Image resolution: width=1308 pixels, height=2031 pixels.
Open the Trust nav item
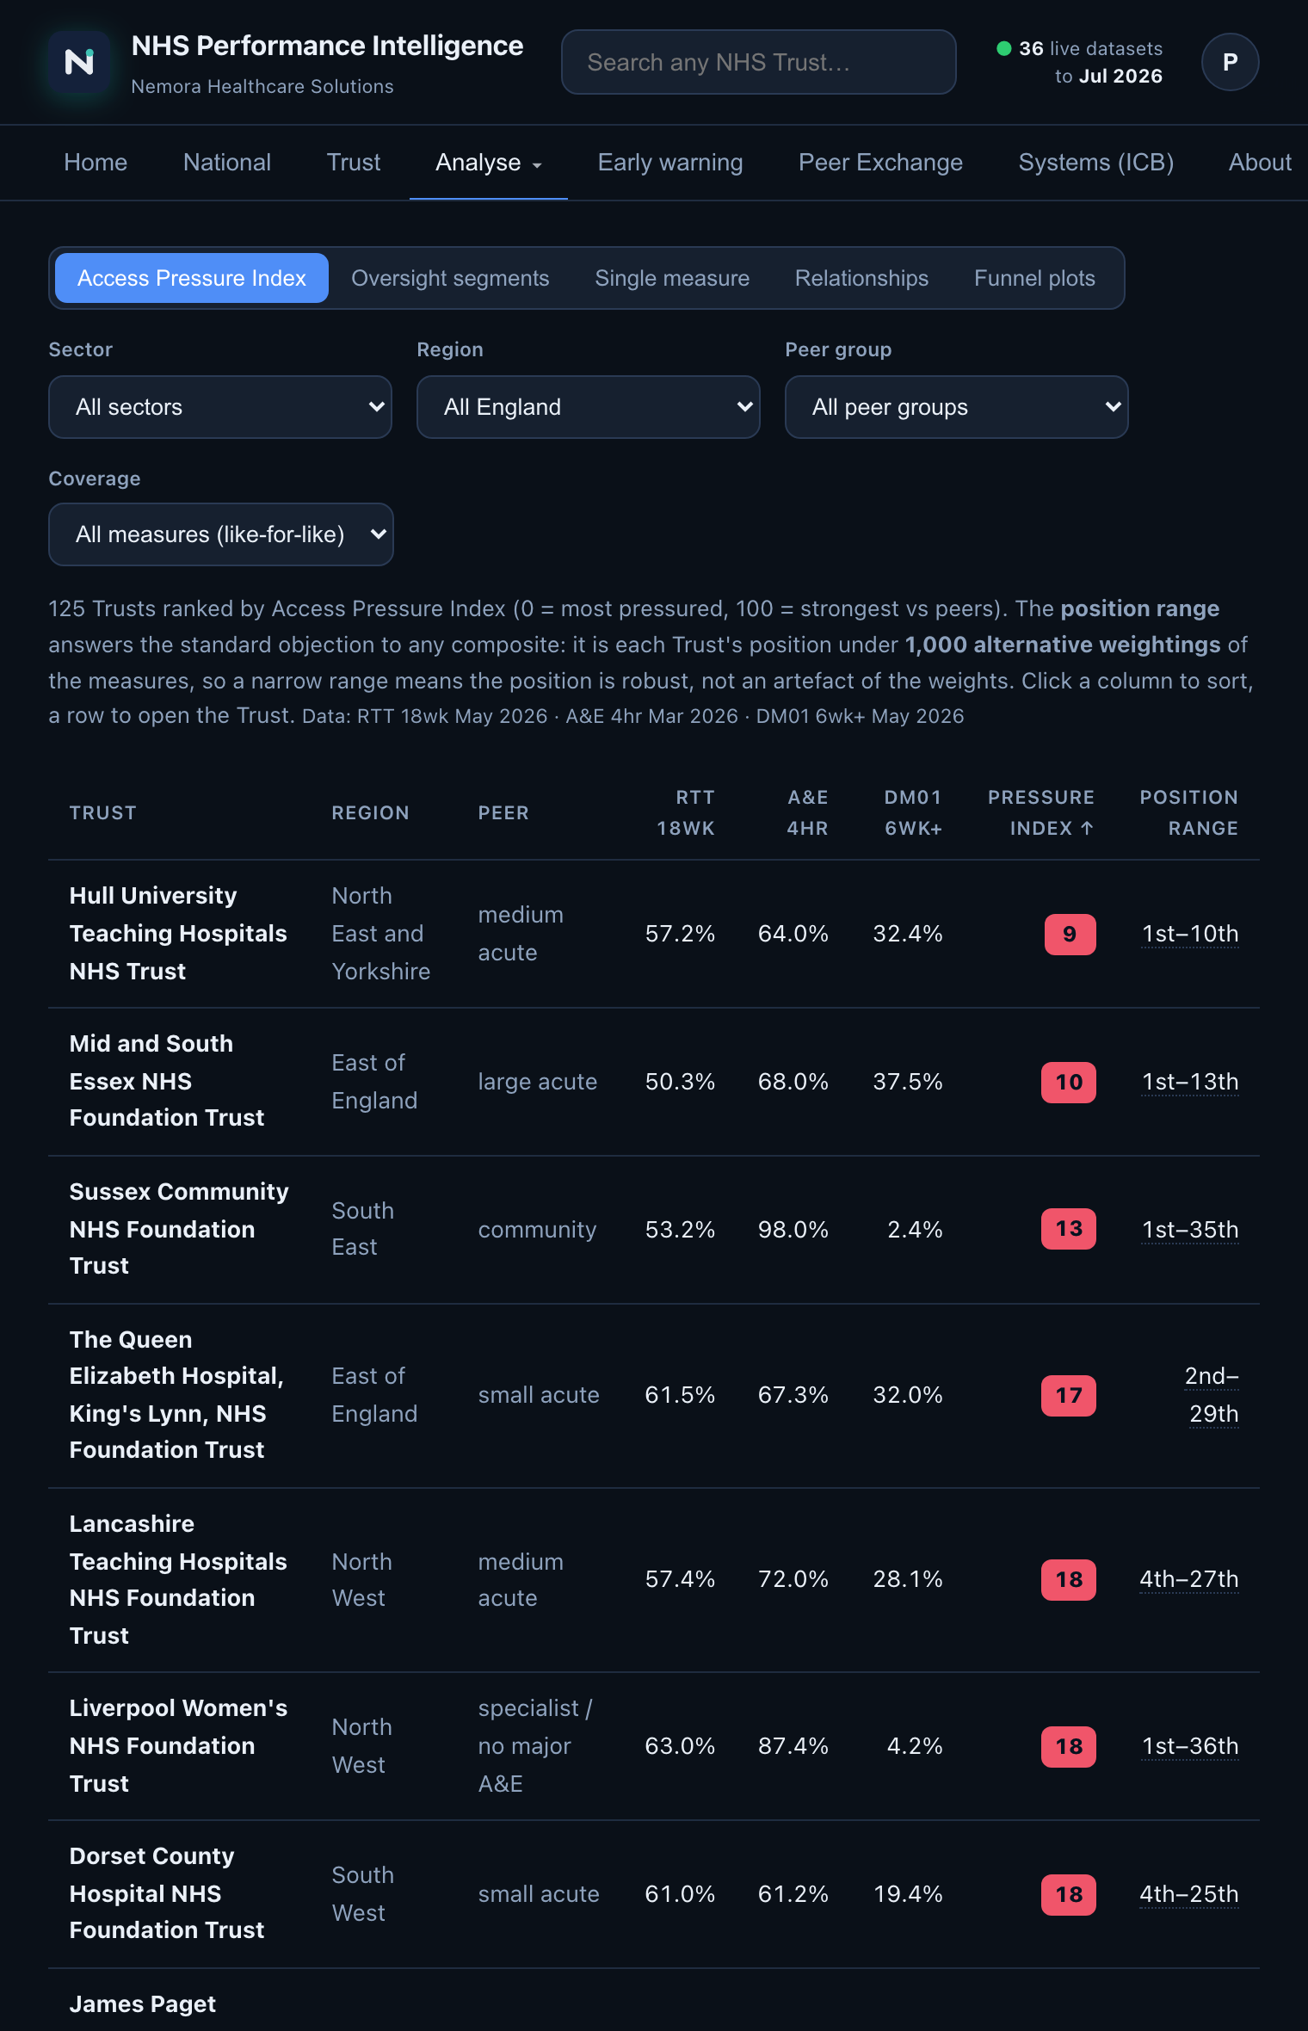354,162
